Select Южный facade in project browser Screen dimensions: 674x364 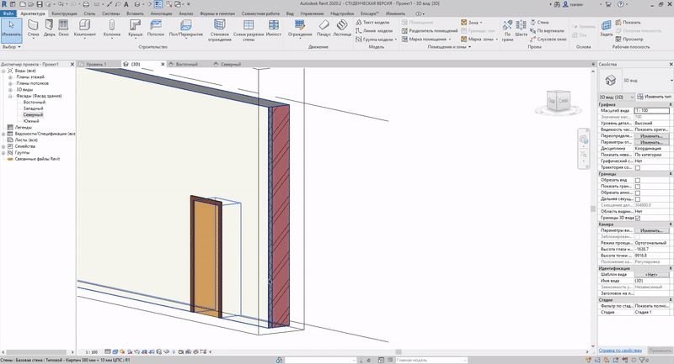pyautogui.click(x=31, y=121)
